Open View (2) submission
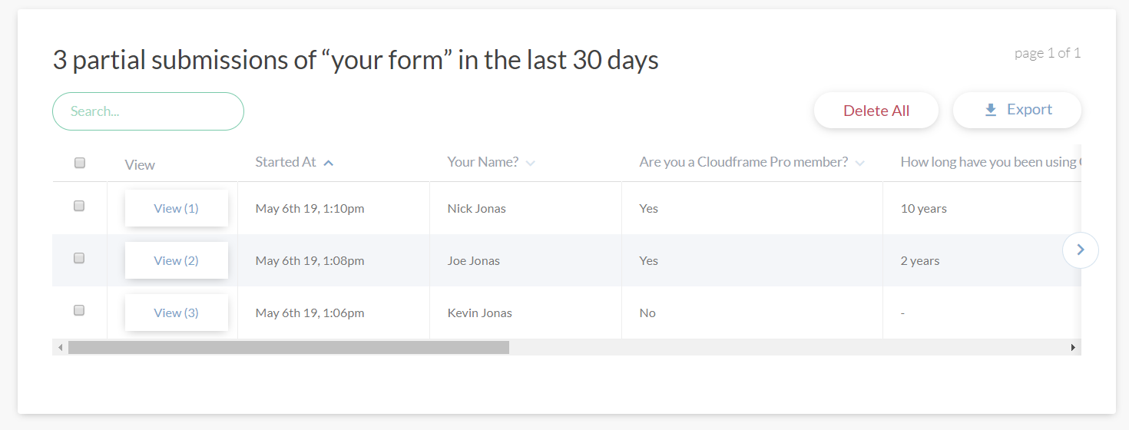1129x430 pixels. pyautogui.click(x=177, y=260)
